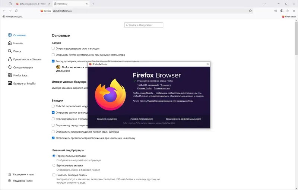Open Приватность и Защита category
The width and height of the screenshot is (298, 190).
[x=25, y=59]
